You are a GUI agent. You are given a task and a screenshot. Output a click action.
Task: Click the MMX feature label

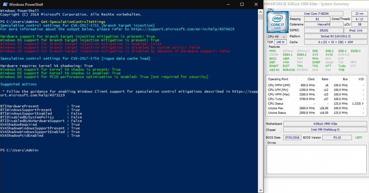point(273,51)
